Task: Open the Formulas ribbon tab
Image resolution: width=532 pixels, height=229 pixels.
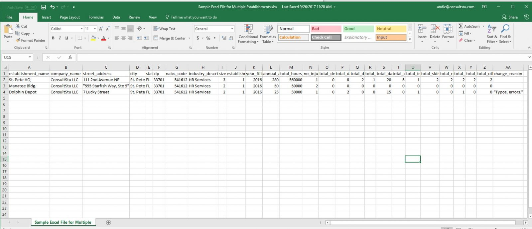Action: pyautogui.click(x=96, y=17)
